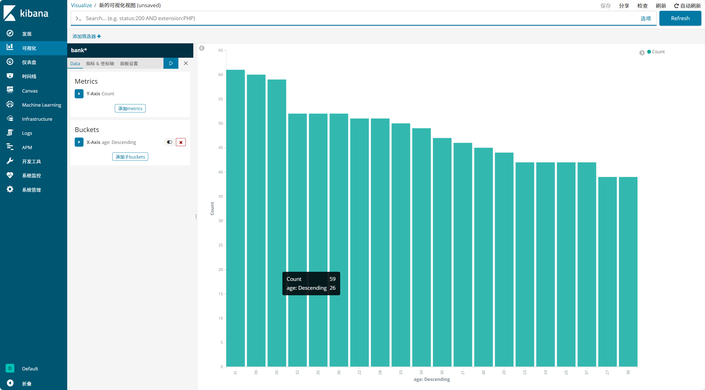Image resolution: width=705 pixels, height=390 pixels.
Task: Expand the X-Axis age bucket editor
Action: point(79,142)
